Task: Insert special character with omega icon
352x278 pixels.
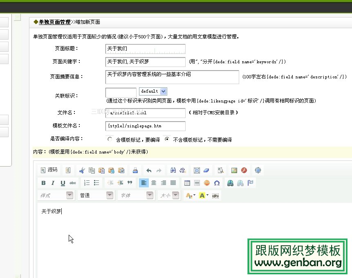Action: (x=217, y=183)
